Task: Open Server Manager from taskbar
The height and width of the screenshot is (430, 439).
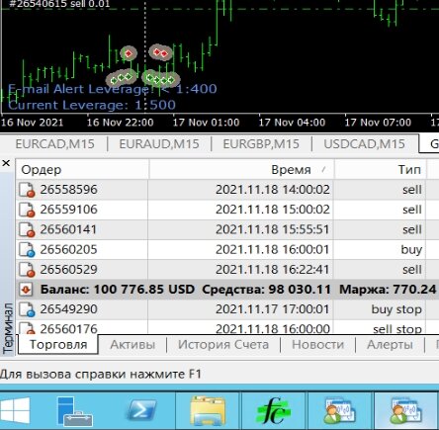Action: point(74,411)
